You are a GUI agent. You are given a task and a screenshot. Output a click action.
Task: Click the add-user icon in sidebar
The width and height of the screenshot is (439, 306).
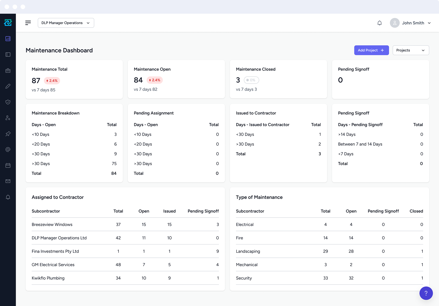pos(8,118)
